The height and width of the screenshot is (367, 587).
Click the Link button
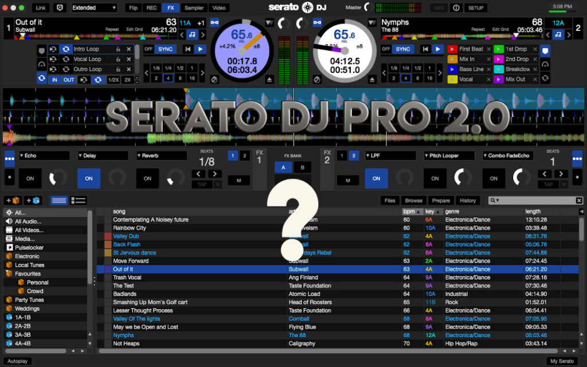(x=41, y=7)
